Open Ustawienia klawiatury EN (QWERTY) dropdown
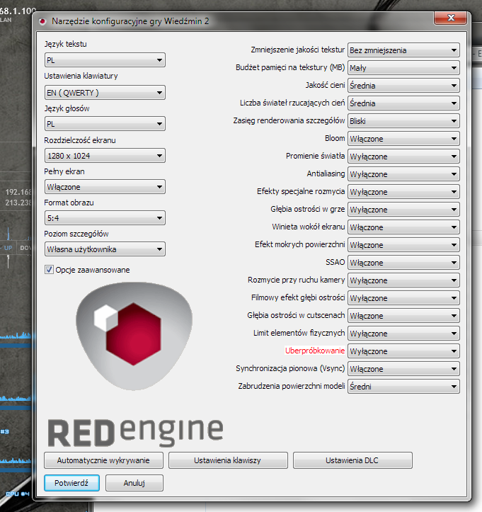Viewport: 482px width, 512px height. coord(105,92)
